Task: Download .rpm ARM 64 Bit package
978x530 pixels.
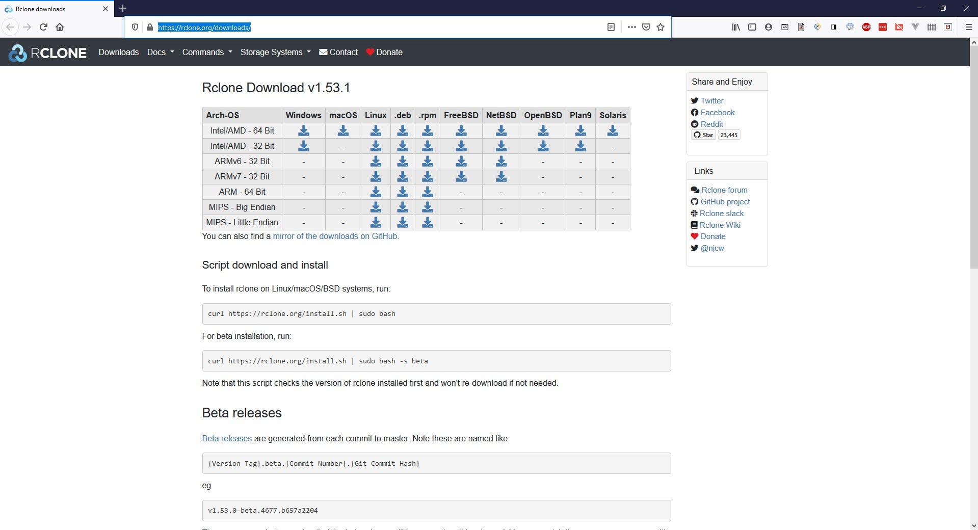Action: 428,192
